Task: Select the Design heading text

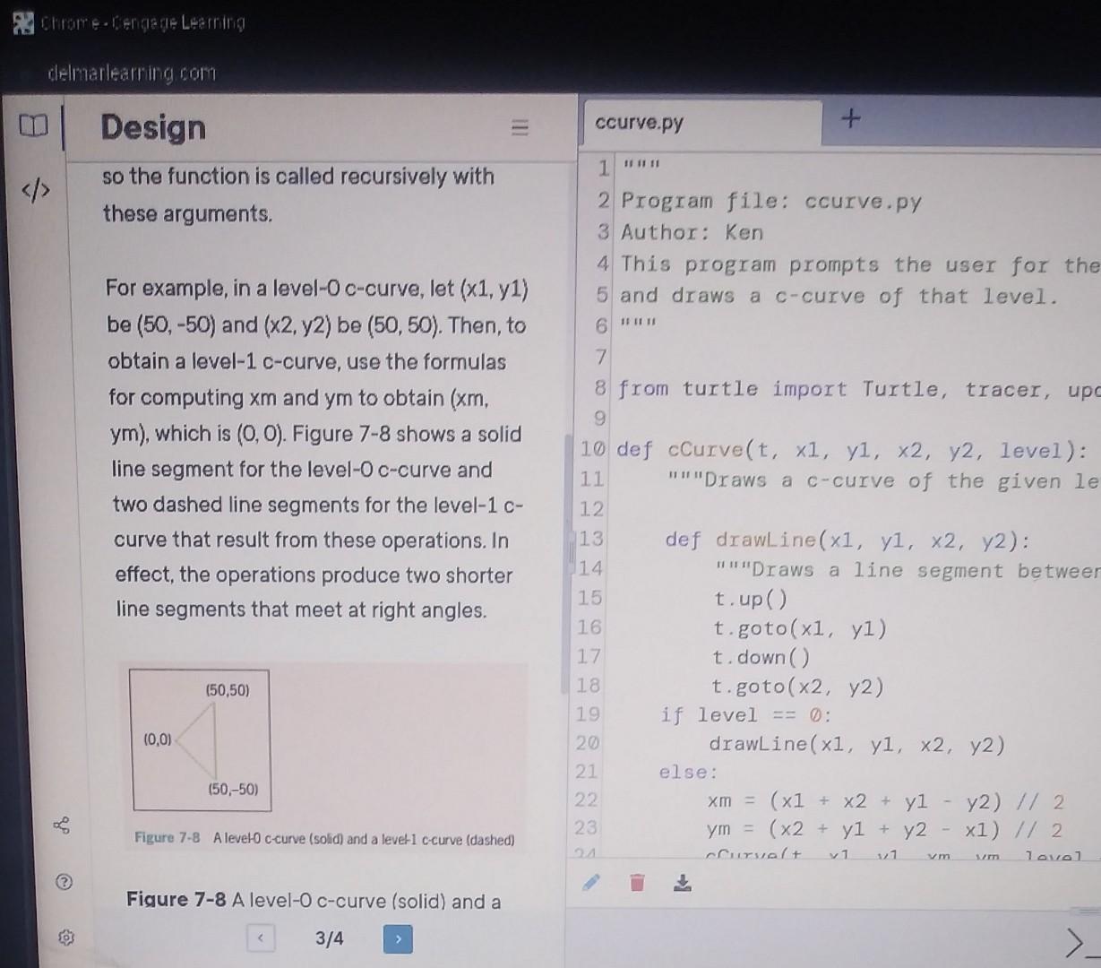Action: pyautogui.click(x=152, y=128)
